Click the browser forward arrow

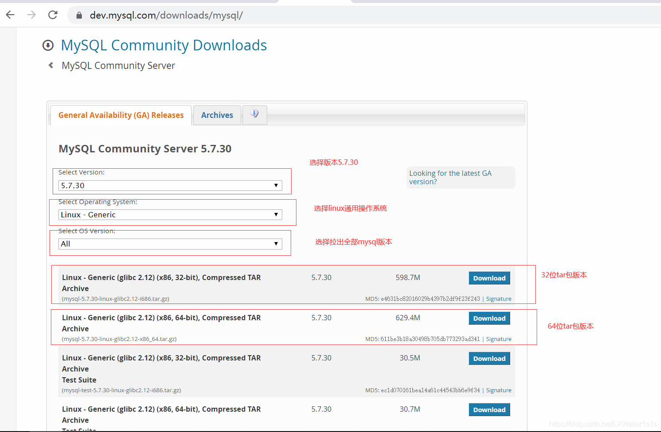coord(31,15)
